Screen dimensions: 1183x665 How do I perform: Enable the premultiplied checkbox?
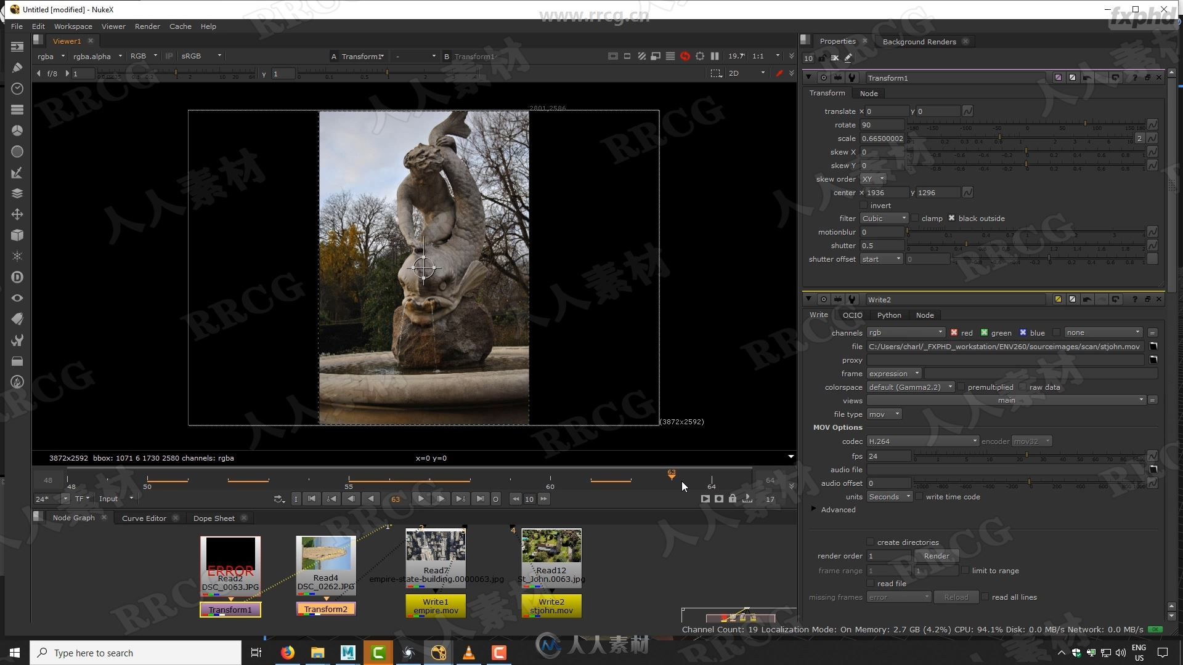(x=961, y=387)
